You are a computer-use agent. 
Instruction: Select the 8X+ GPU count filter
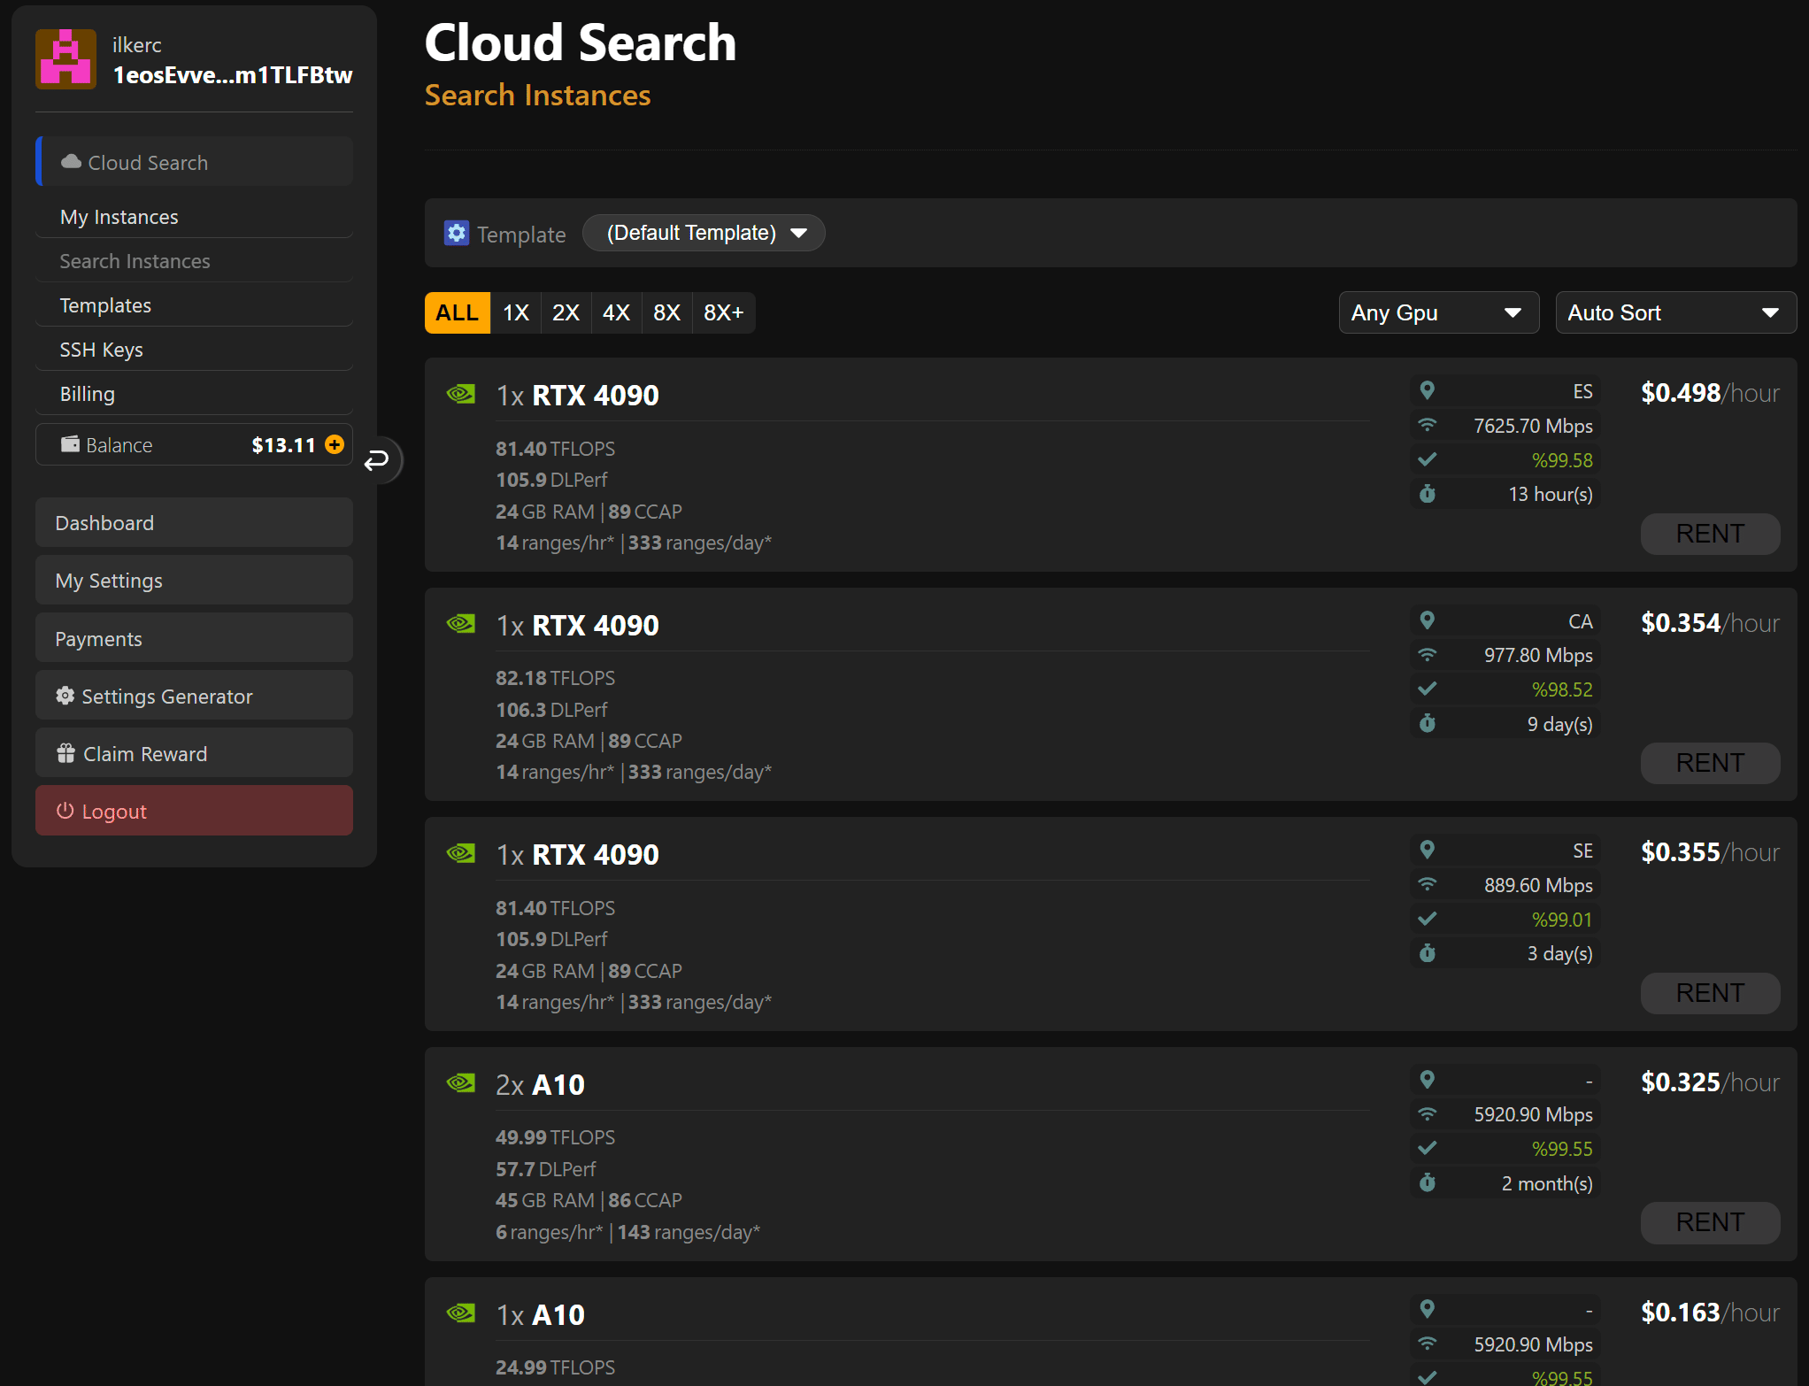pyautogui.click(x=723, y=312)
